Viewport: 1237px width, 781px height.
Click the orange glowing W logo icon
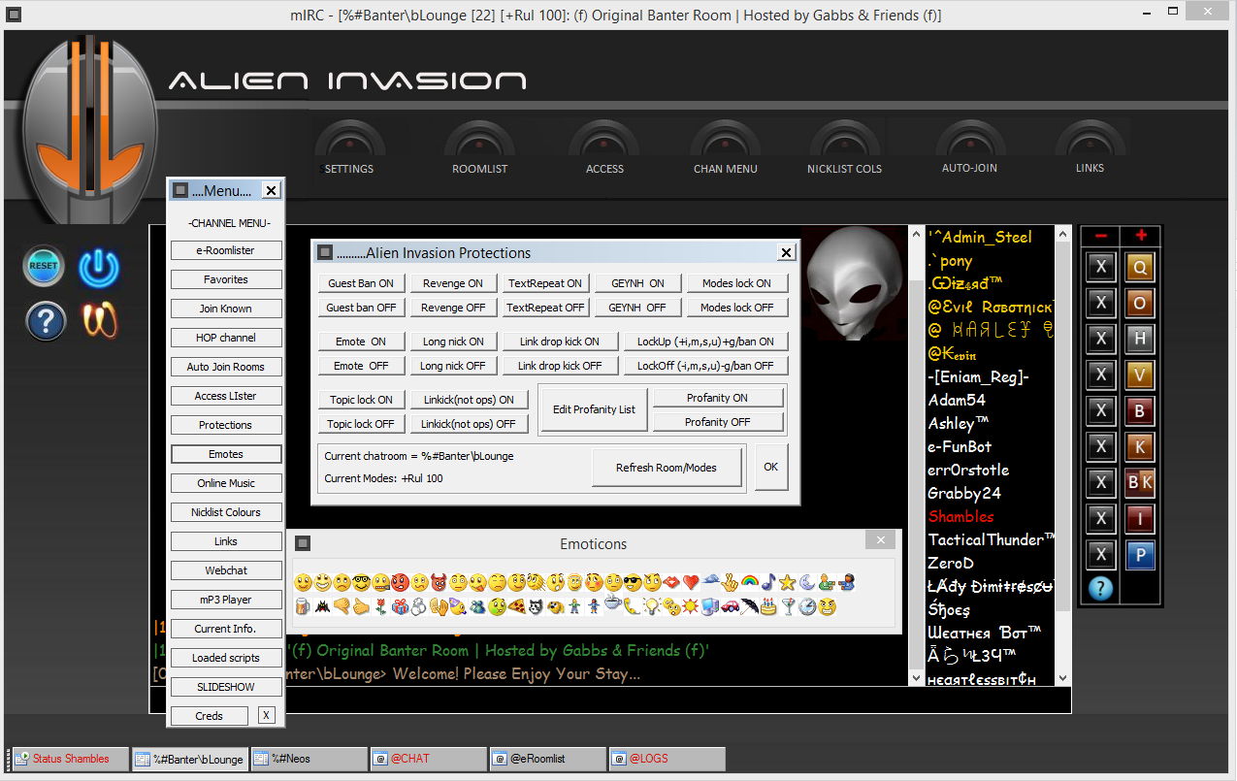pos(99,320)
